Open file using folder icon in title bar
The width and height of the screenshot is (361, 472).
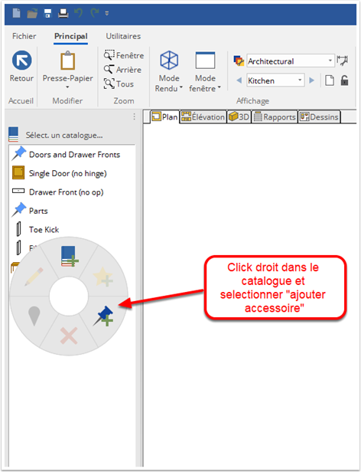point(32,13)
